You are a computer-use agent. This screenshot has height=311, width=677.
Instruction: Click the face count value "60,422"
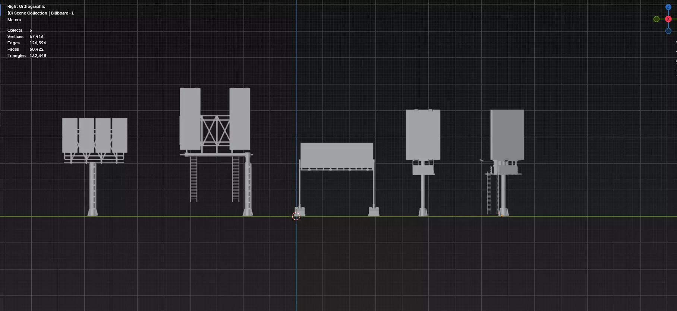pos(37,49)
